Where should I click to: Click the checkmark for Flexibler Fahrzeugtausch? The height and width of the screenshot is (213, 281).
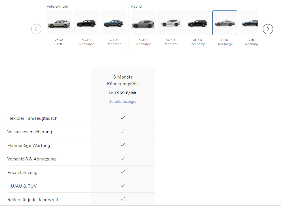click(x=123, y=118)
